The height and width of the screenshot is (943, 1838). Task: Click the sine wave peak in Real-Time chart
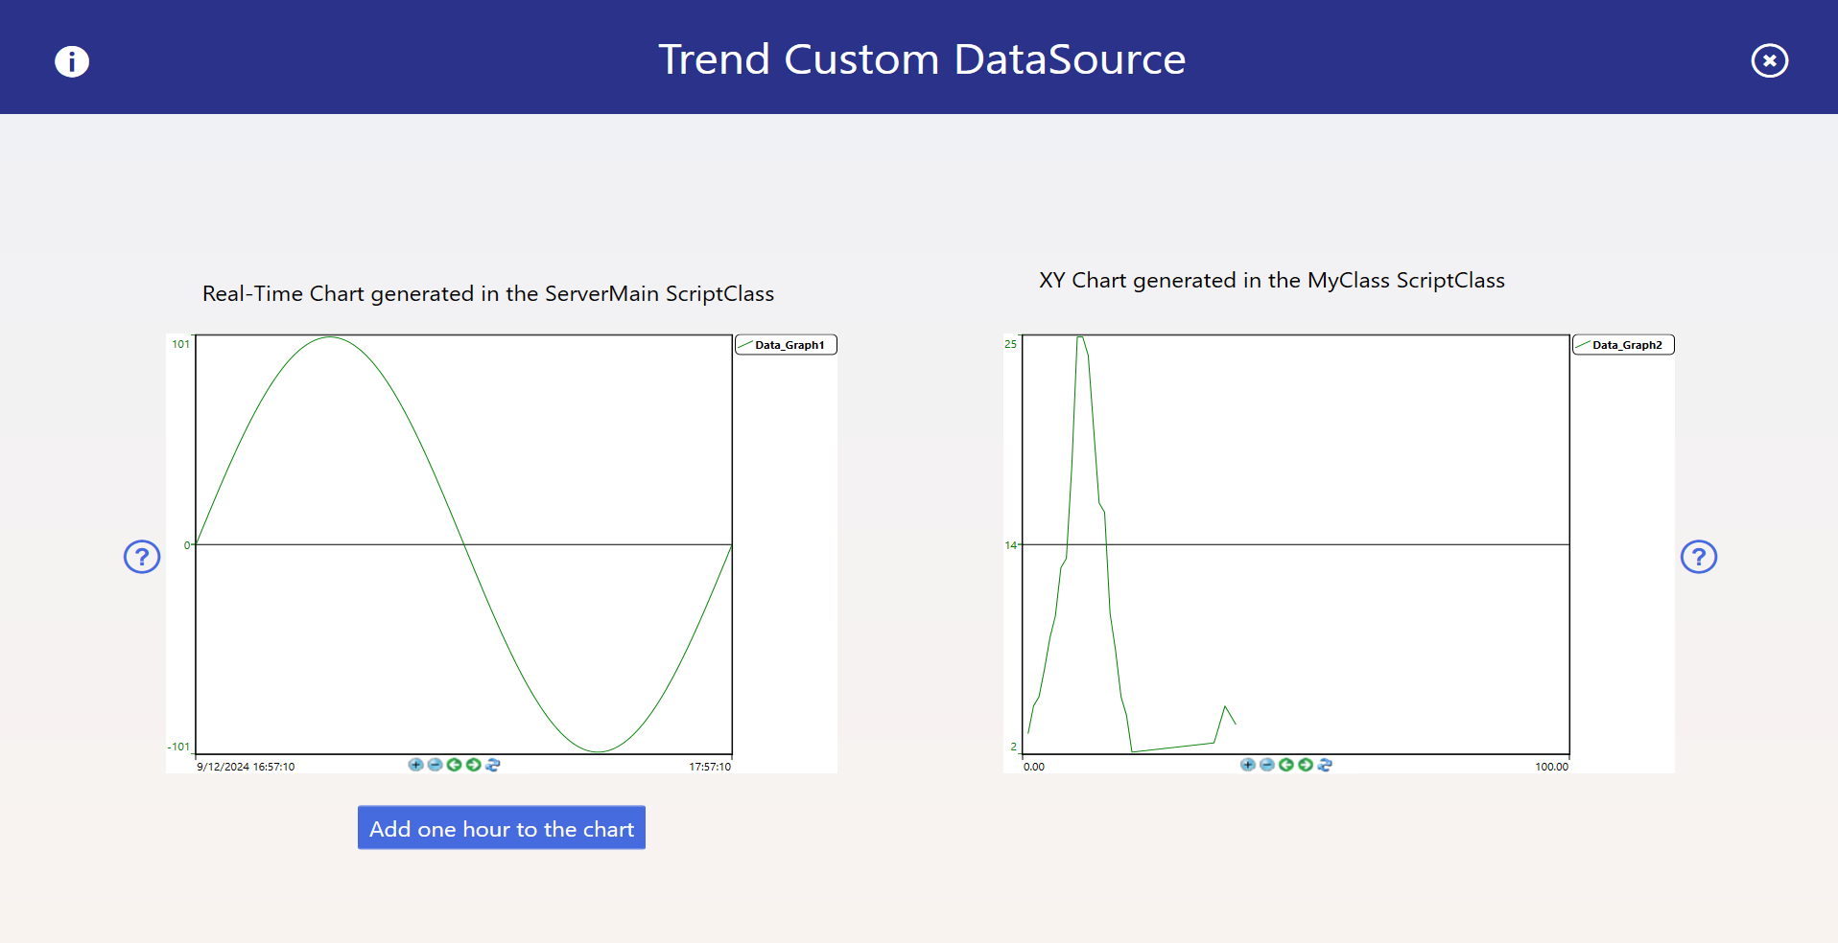click(330, 337)
